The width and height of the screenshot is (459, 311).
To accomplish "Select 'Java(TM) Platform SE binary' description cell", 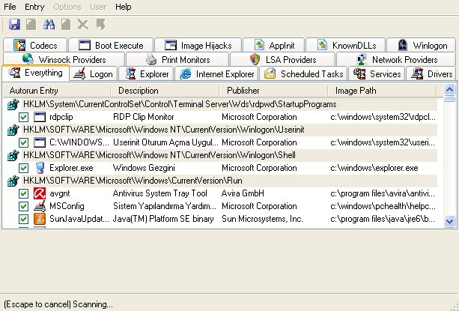I will tap(163, 219).
